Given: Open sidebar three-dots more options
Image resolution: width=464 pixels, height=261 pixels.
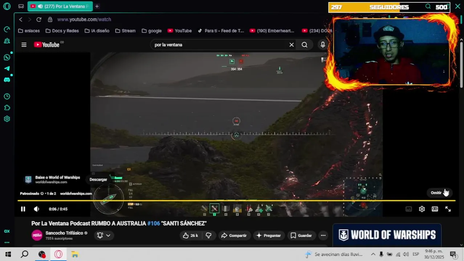Looking at the screenshot, I should pyautogui.click(x=7, y=242).
